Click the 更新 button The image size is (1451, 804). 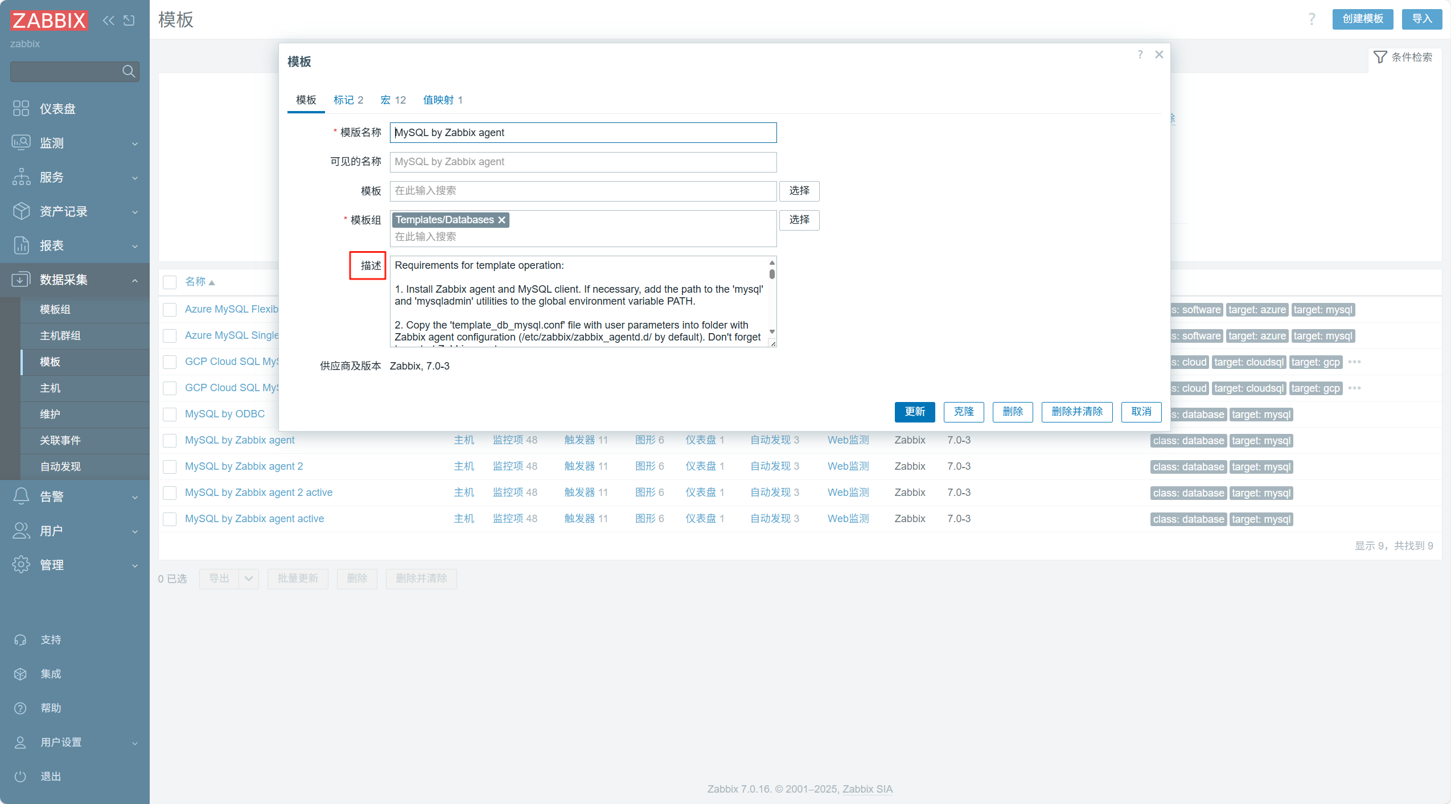pos(915,412)
